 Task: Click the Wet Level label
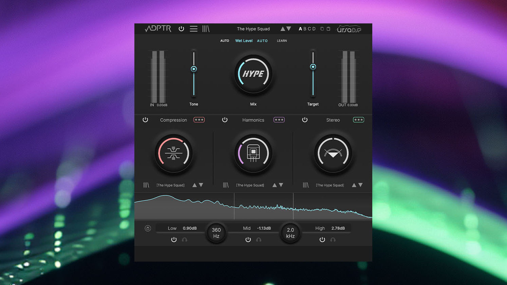[x=244, y=41]
